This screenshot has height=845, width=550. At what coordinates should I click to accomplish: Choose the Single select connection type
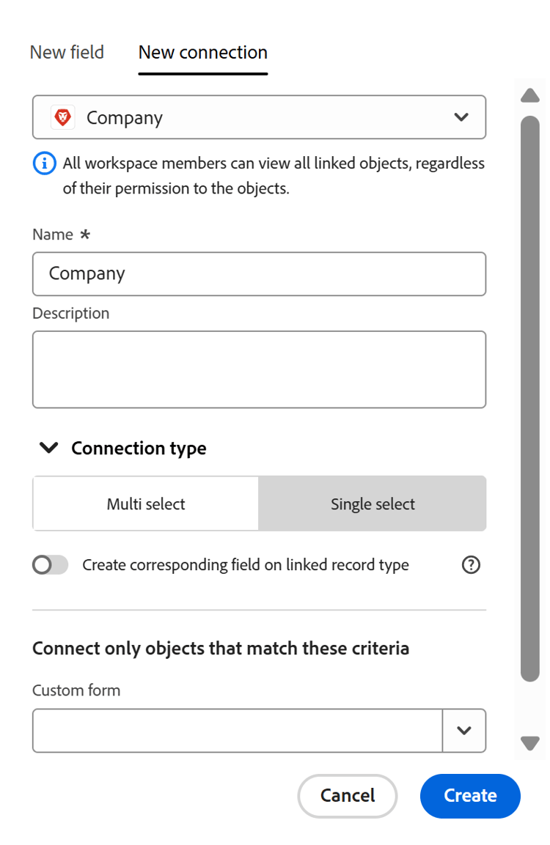click(372, 503)
